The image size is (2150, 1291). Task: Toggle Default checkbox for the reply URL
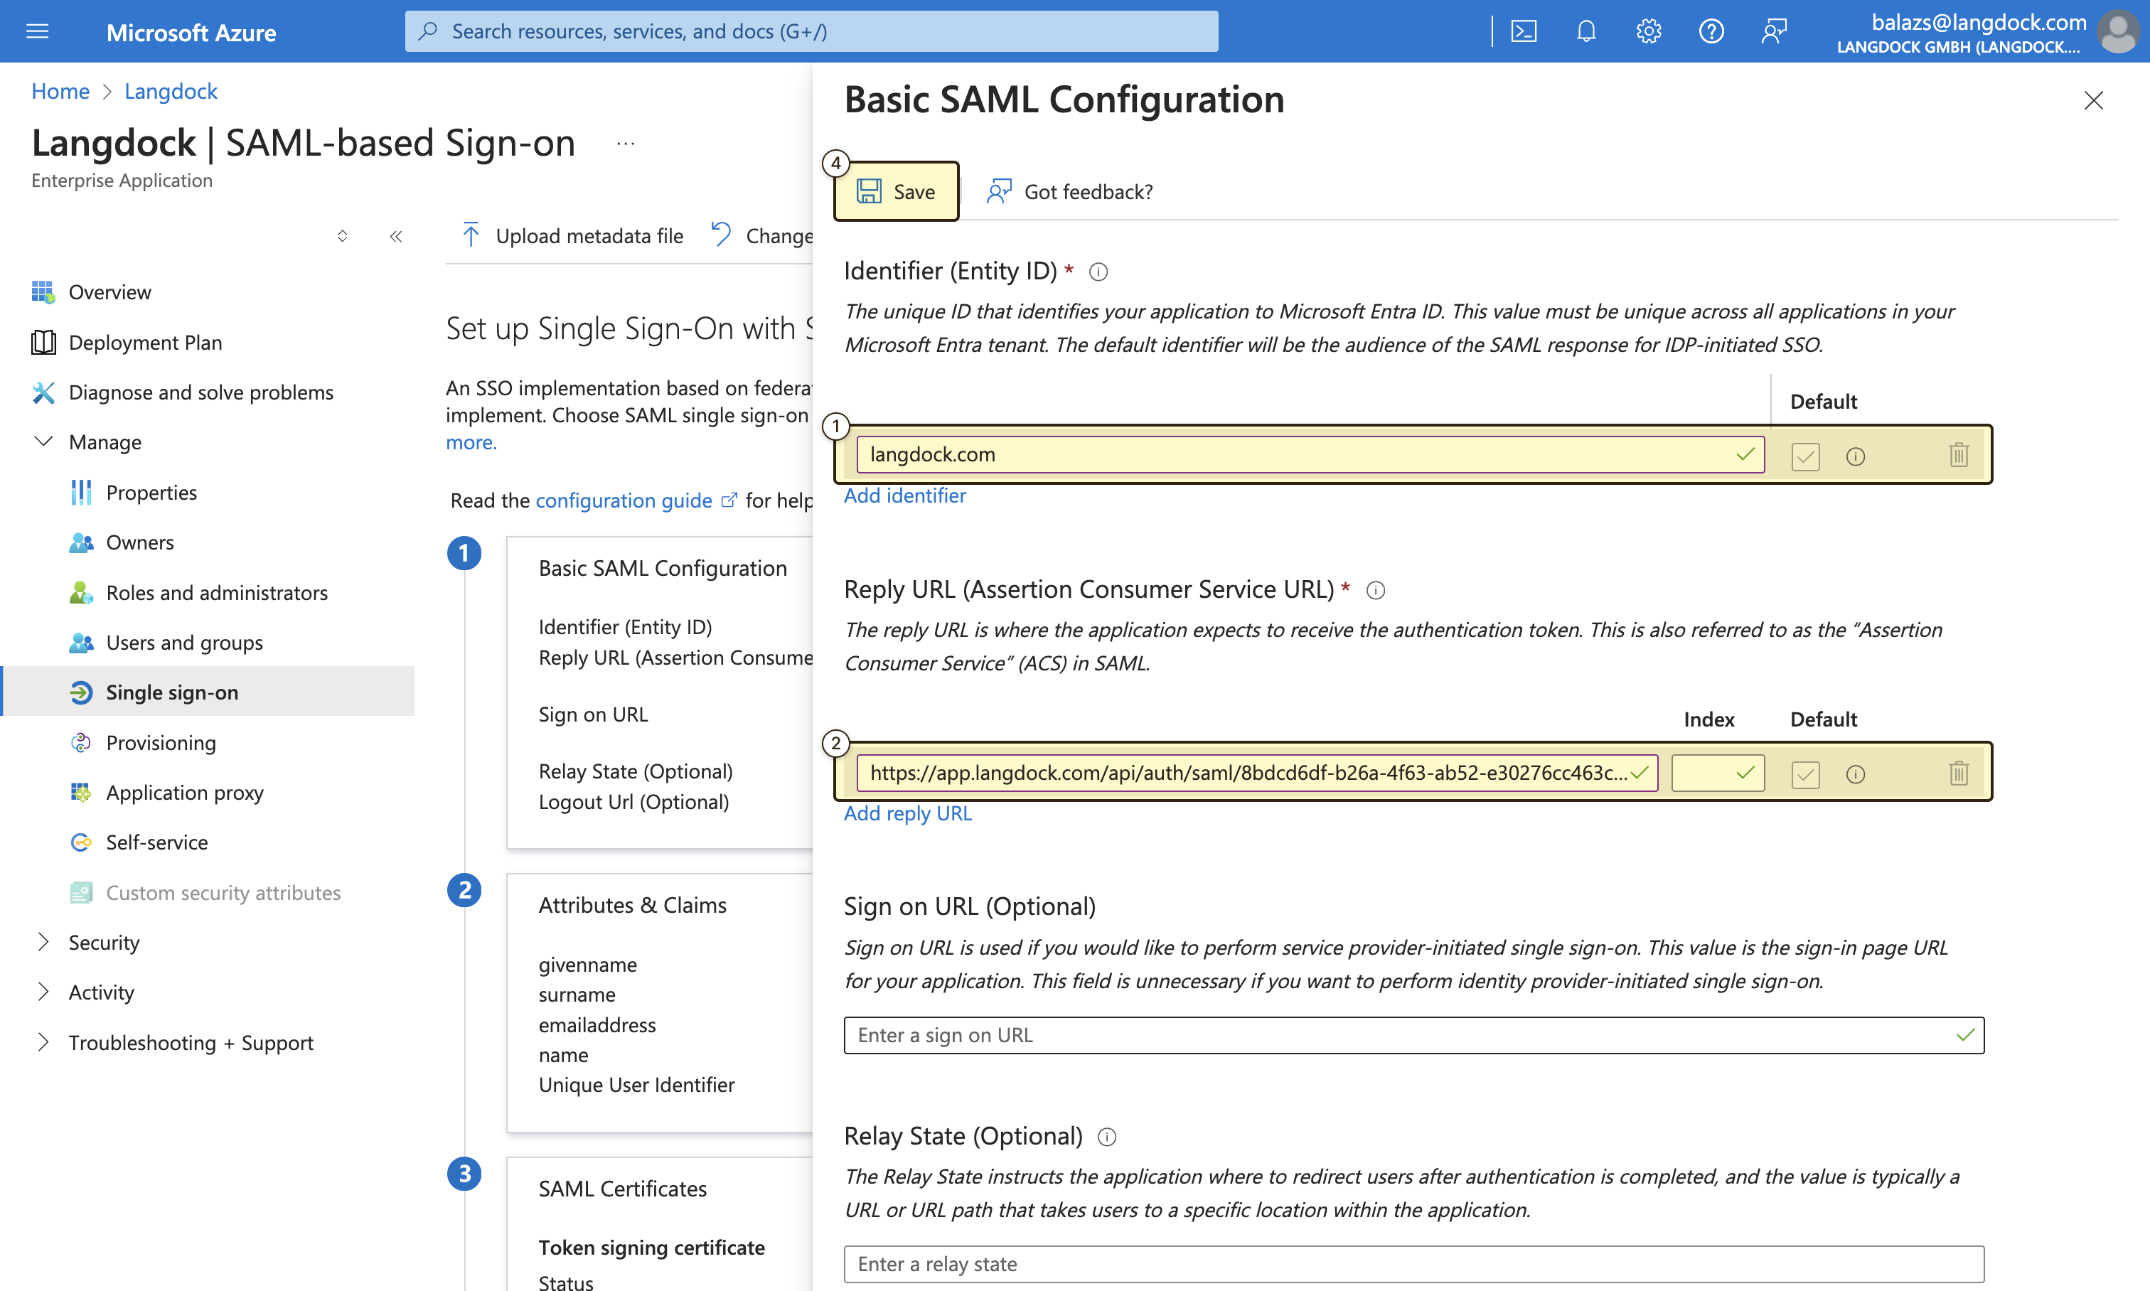tap(1805, 774)
